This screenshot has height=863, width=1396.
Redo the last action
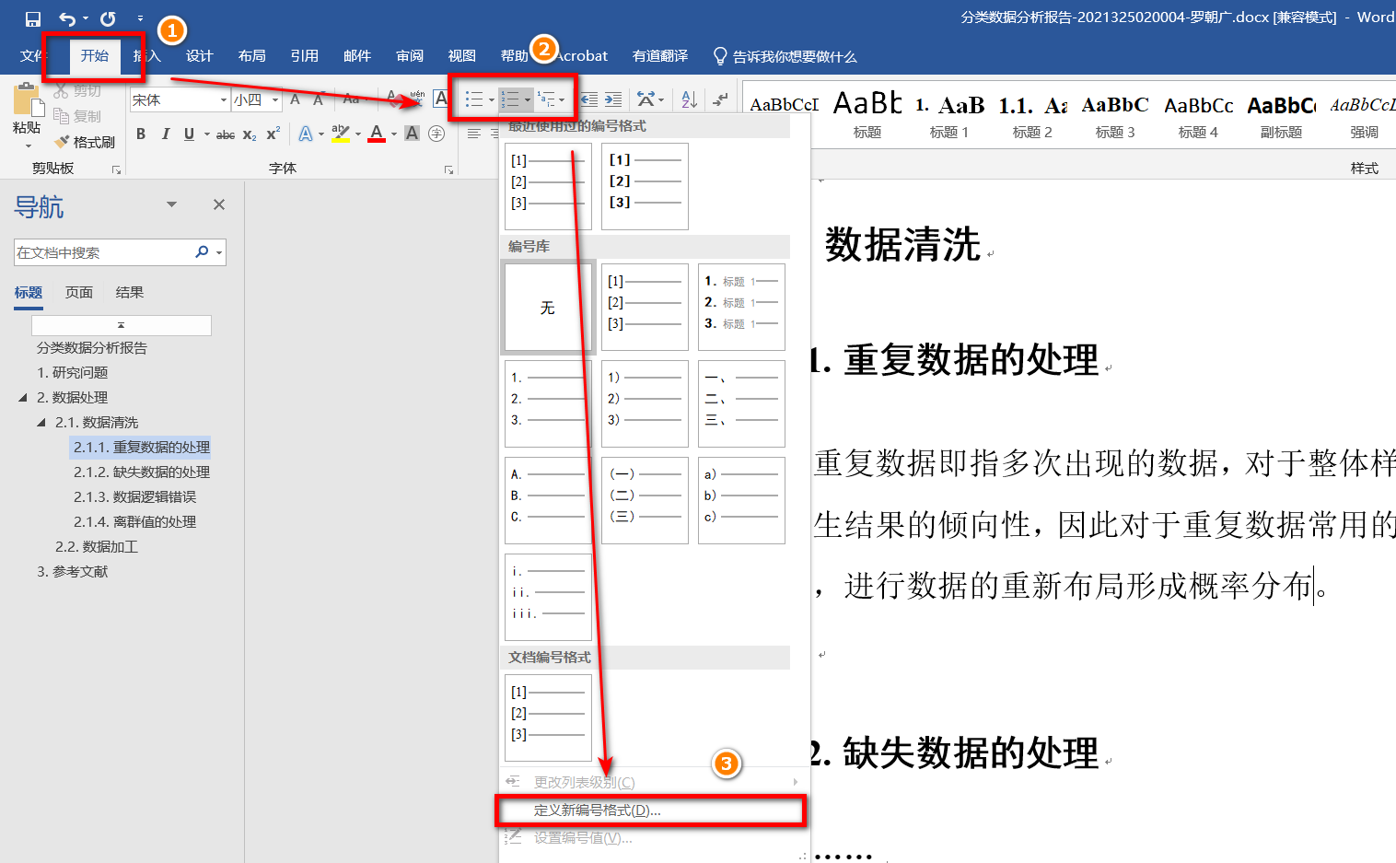click(x=108, y=18)
